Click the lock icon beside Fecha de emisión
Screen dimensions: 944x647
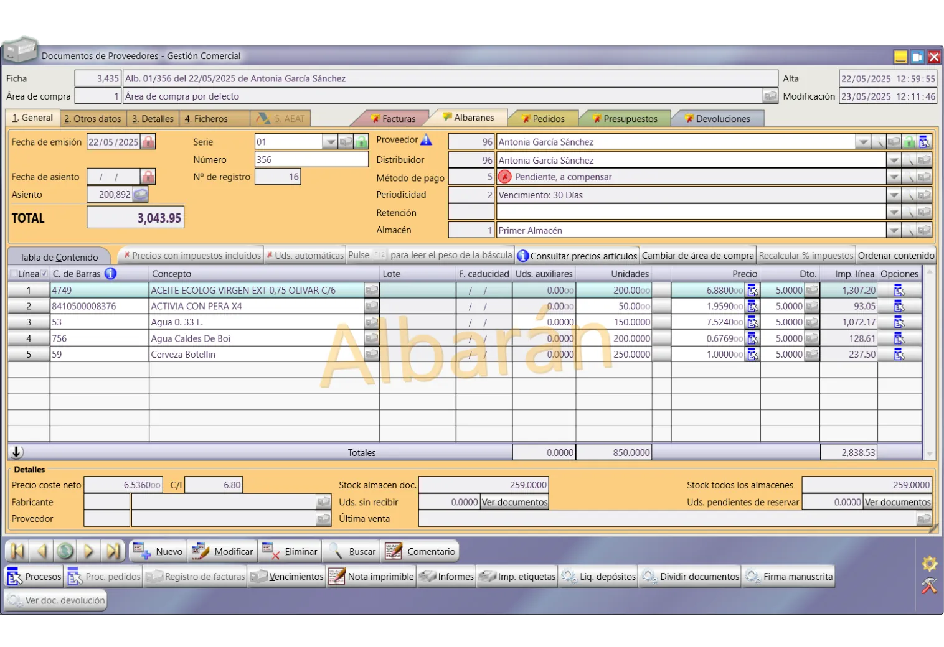pos(148,142)
